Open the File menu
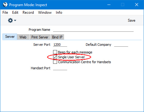144x112 pixels. pyautogui.click(x=5, y=13)
